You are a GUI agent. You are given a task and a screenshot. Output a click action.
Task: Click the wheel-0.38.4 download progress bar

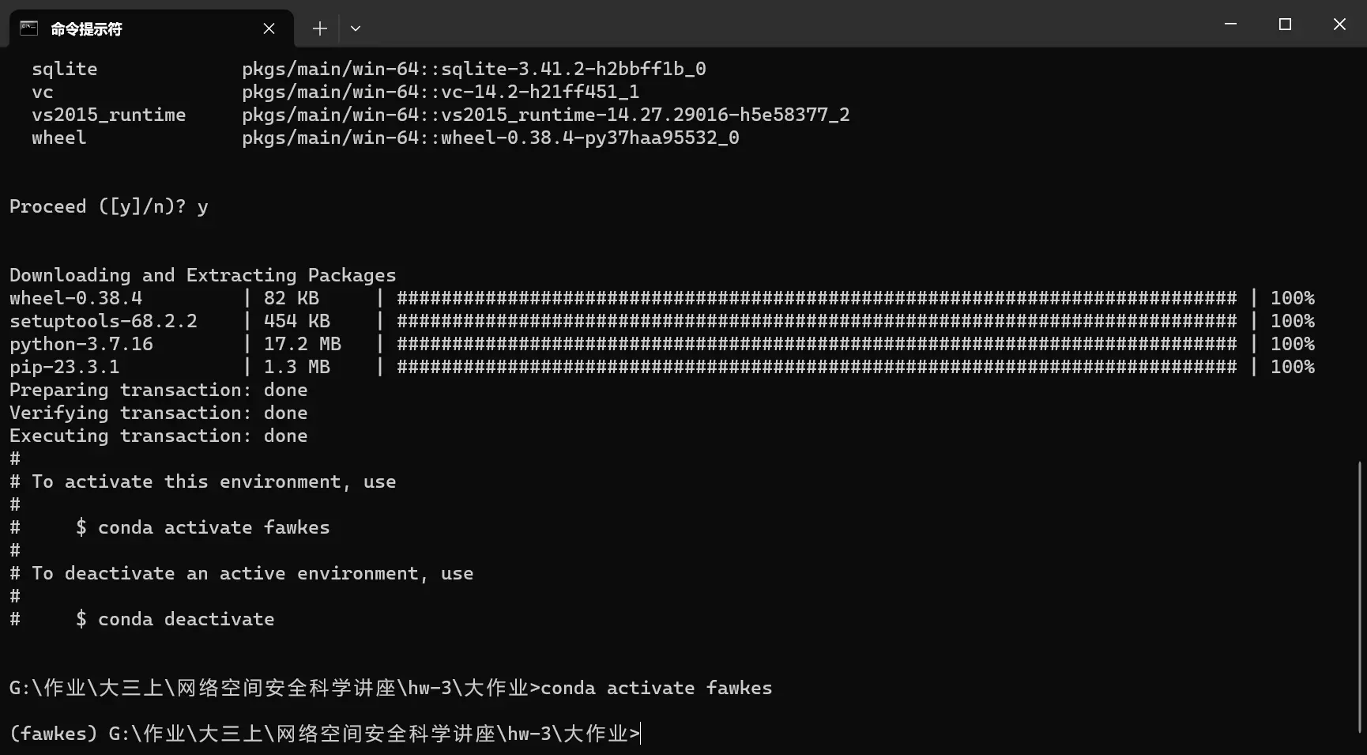pyautogui.click(x=816, y=299)
